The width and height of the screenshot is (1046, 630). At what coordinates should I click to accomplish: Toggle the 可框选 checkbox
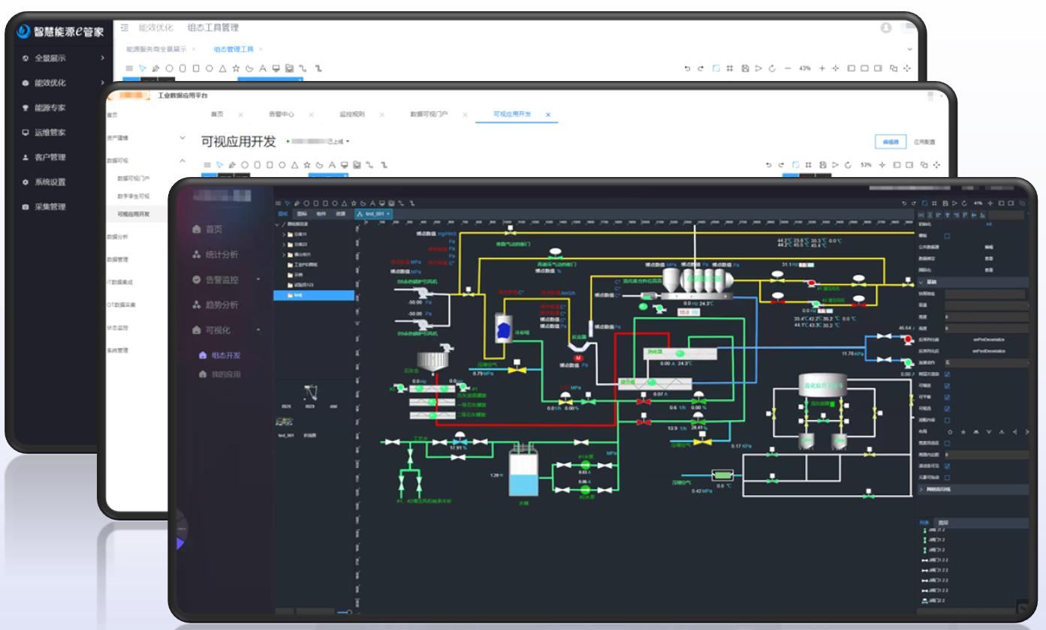point(948,409)
